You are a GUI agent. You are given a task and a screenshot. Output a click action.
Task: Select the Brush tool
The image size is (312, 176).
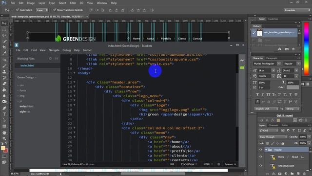pos(4,66)
